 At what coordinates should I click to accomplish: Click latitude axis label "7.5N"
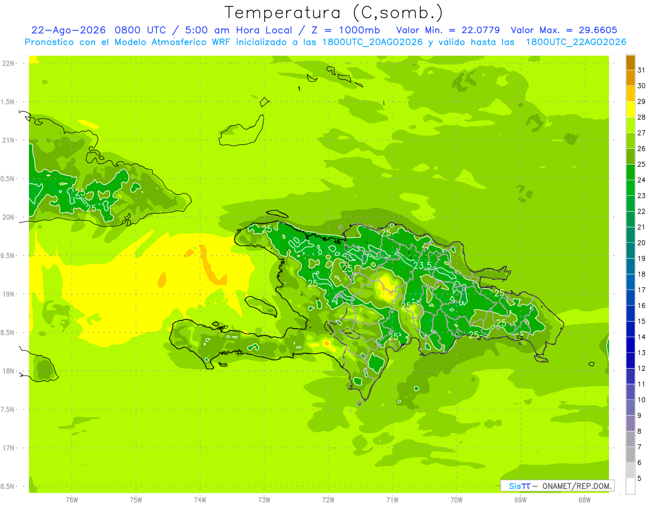coord(8,410)
